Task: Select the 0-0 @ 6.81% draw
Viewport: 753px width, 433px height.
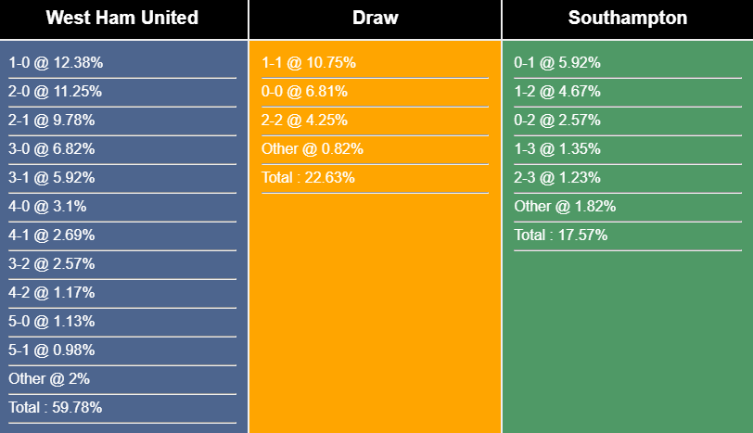Action: pos(305,92)
